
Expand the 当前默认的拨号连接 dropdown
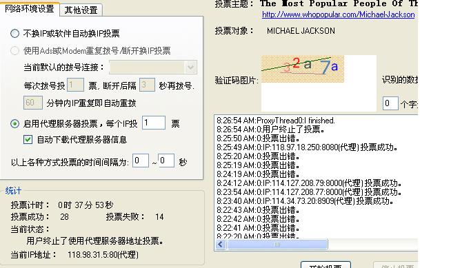pos(190,68)
